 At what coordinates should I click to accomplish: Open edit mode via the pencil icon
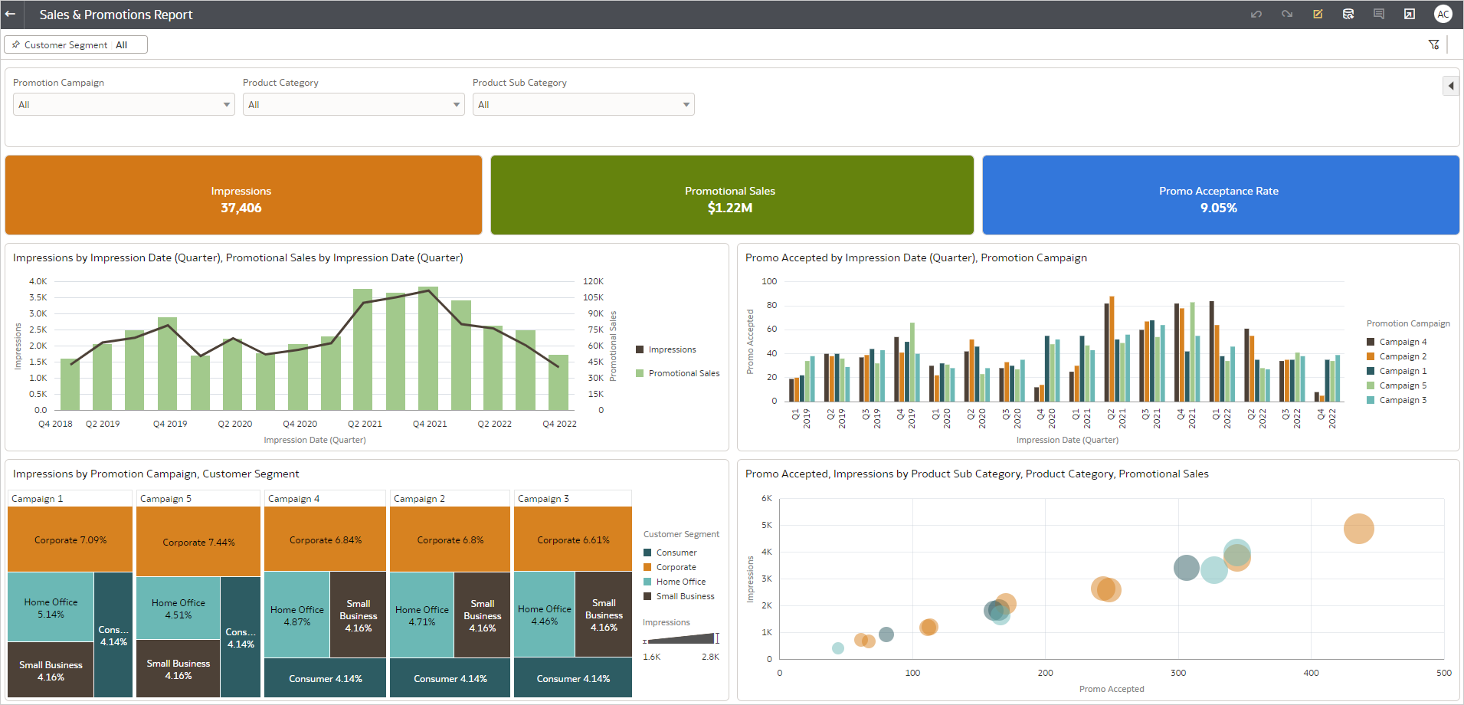point(1318,14)
